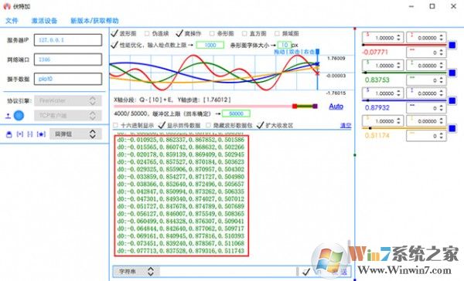Uncheck the 波形图 waveform checkbox
Image resolution: width=464 pixels, height=281 pixels.
pyautogui.click(x=114, y=33)
